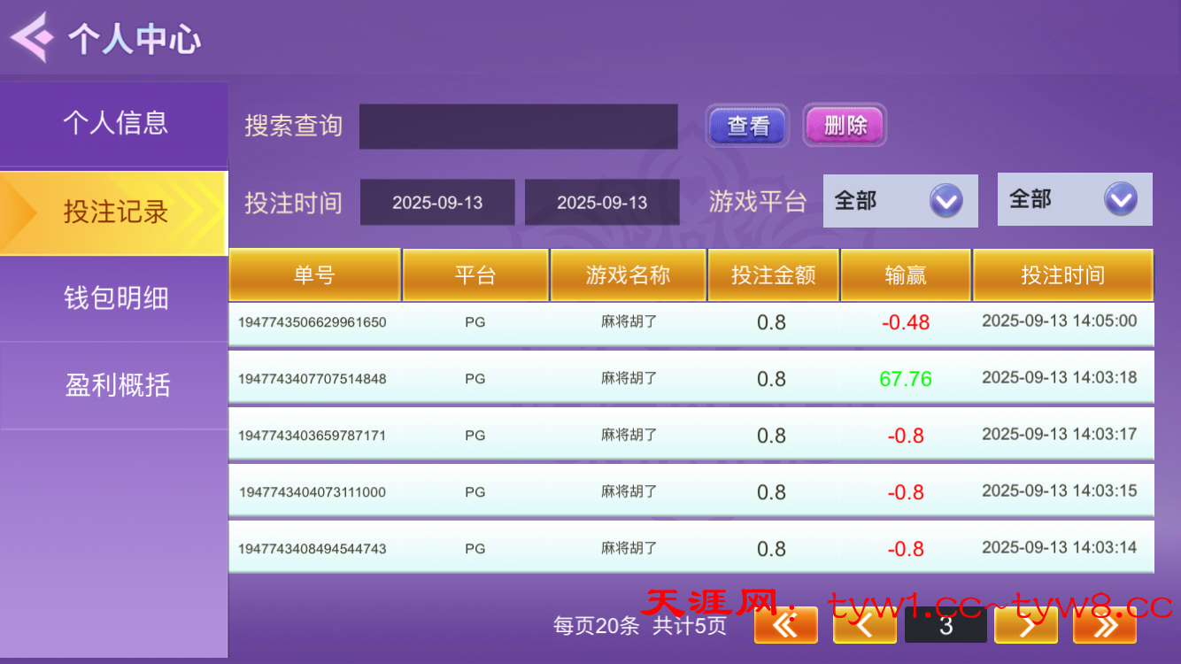Pick the start date field for 投注时间
This screenshot has width=1181, height=664.
[x=437, y=203]
